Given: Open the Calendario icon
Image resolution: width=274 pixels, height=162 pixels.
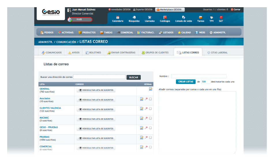Looking at the screenshot, I should tap(118, 19).
